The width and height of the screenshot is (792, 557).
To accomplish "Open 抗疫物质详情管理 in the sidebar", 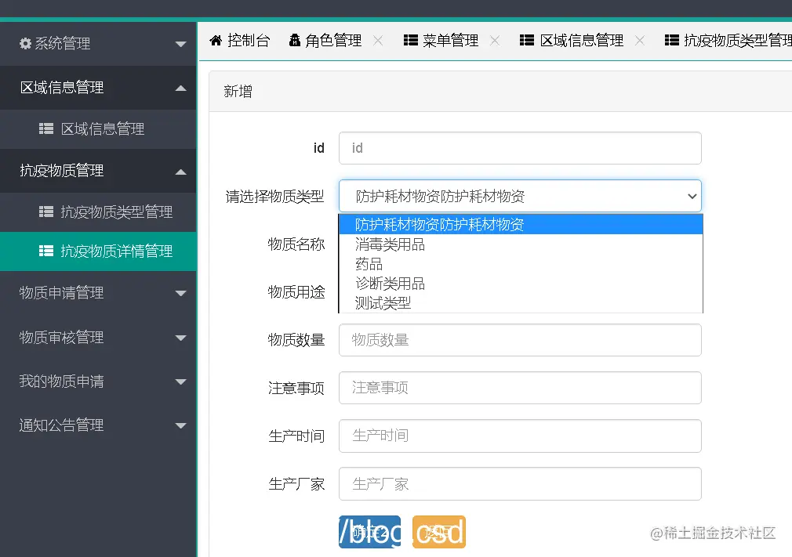I will [x=98, y=251].
